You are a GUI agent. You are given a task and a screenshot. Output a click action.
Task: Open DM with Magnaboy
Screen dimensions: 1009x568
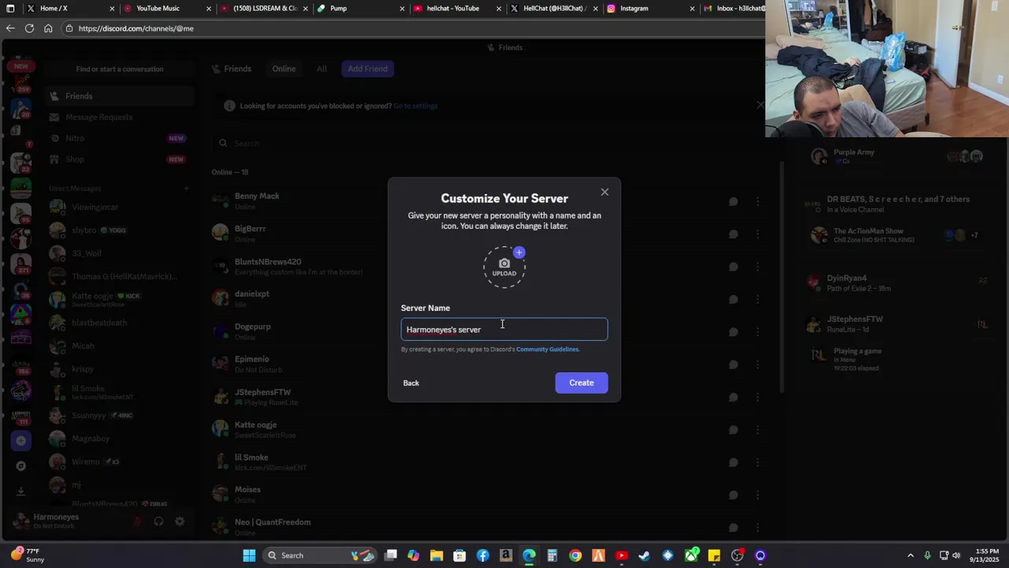[x=119, y=439]
